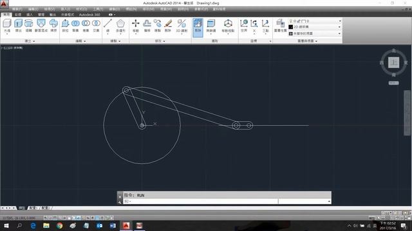Choose the 3D Mirror (3D 鏡射) tool
The height and width of the screenshot is (231, 412).
(182, 26)
